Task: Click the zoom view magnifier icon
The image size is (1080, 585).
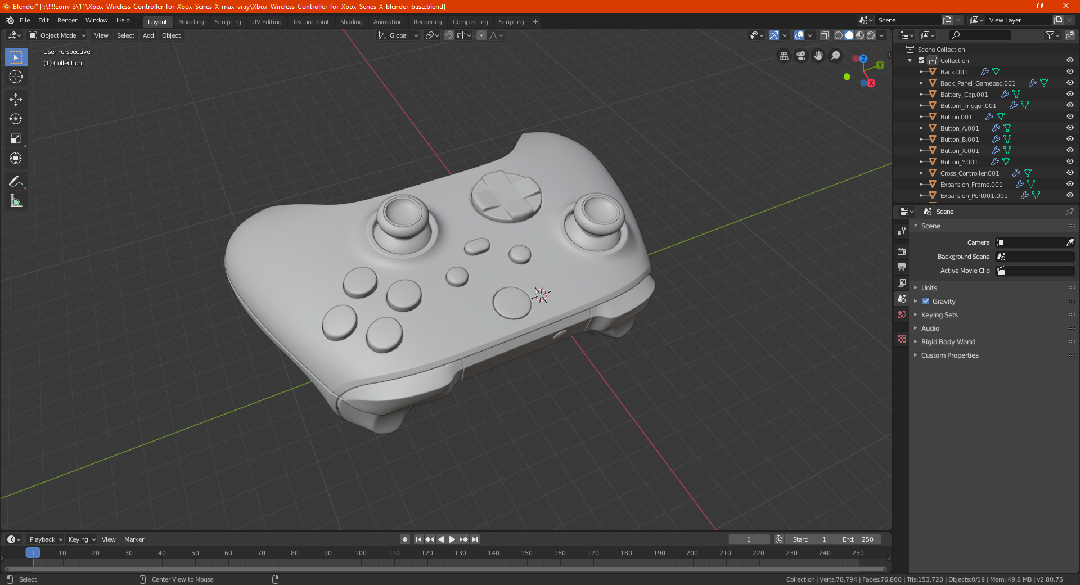Action: point(836,56)
